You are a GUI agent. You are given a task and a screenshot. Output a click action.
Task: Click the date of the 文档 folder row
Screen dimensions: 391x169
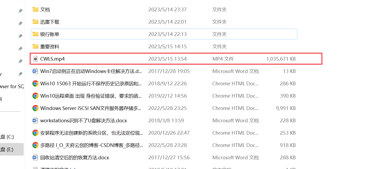coord(168,9)
